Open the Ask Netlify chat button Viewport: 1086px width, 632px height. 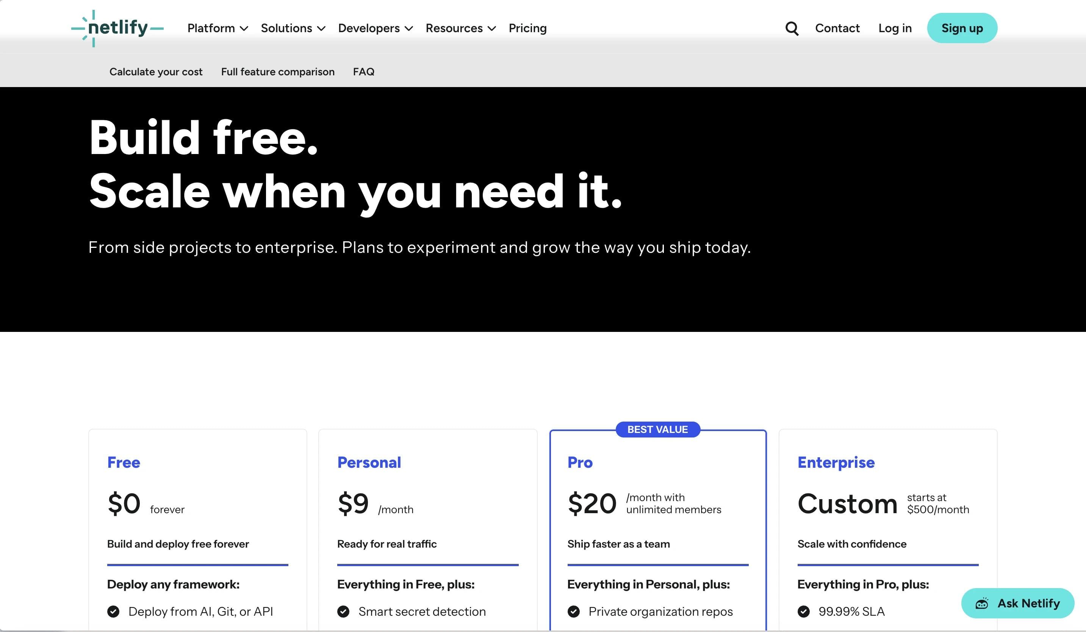click(x=1017, y=603)
